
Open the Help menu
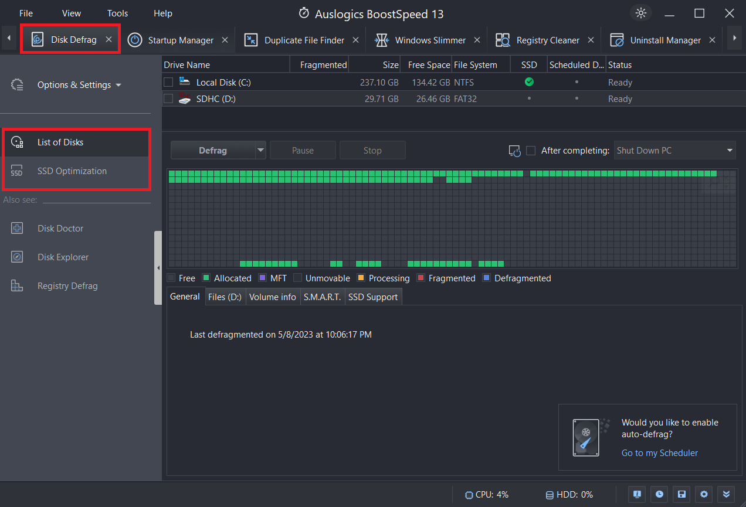click(163, 13)
